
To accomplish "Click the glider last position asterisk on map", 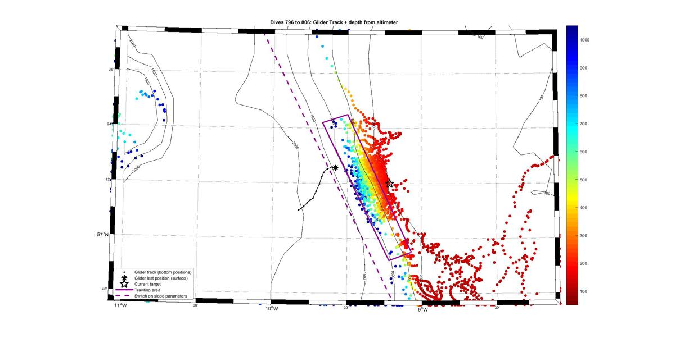I will 335,168.
